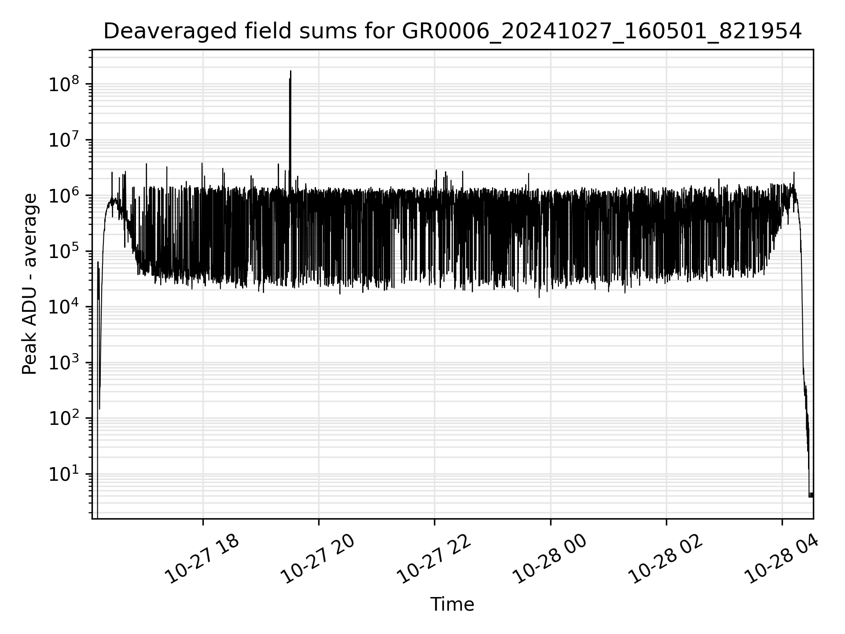Click the x tick label '10-27 20'
845x634 pixels.
tap(317, 559)
